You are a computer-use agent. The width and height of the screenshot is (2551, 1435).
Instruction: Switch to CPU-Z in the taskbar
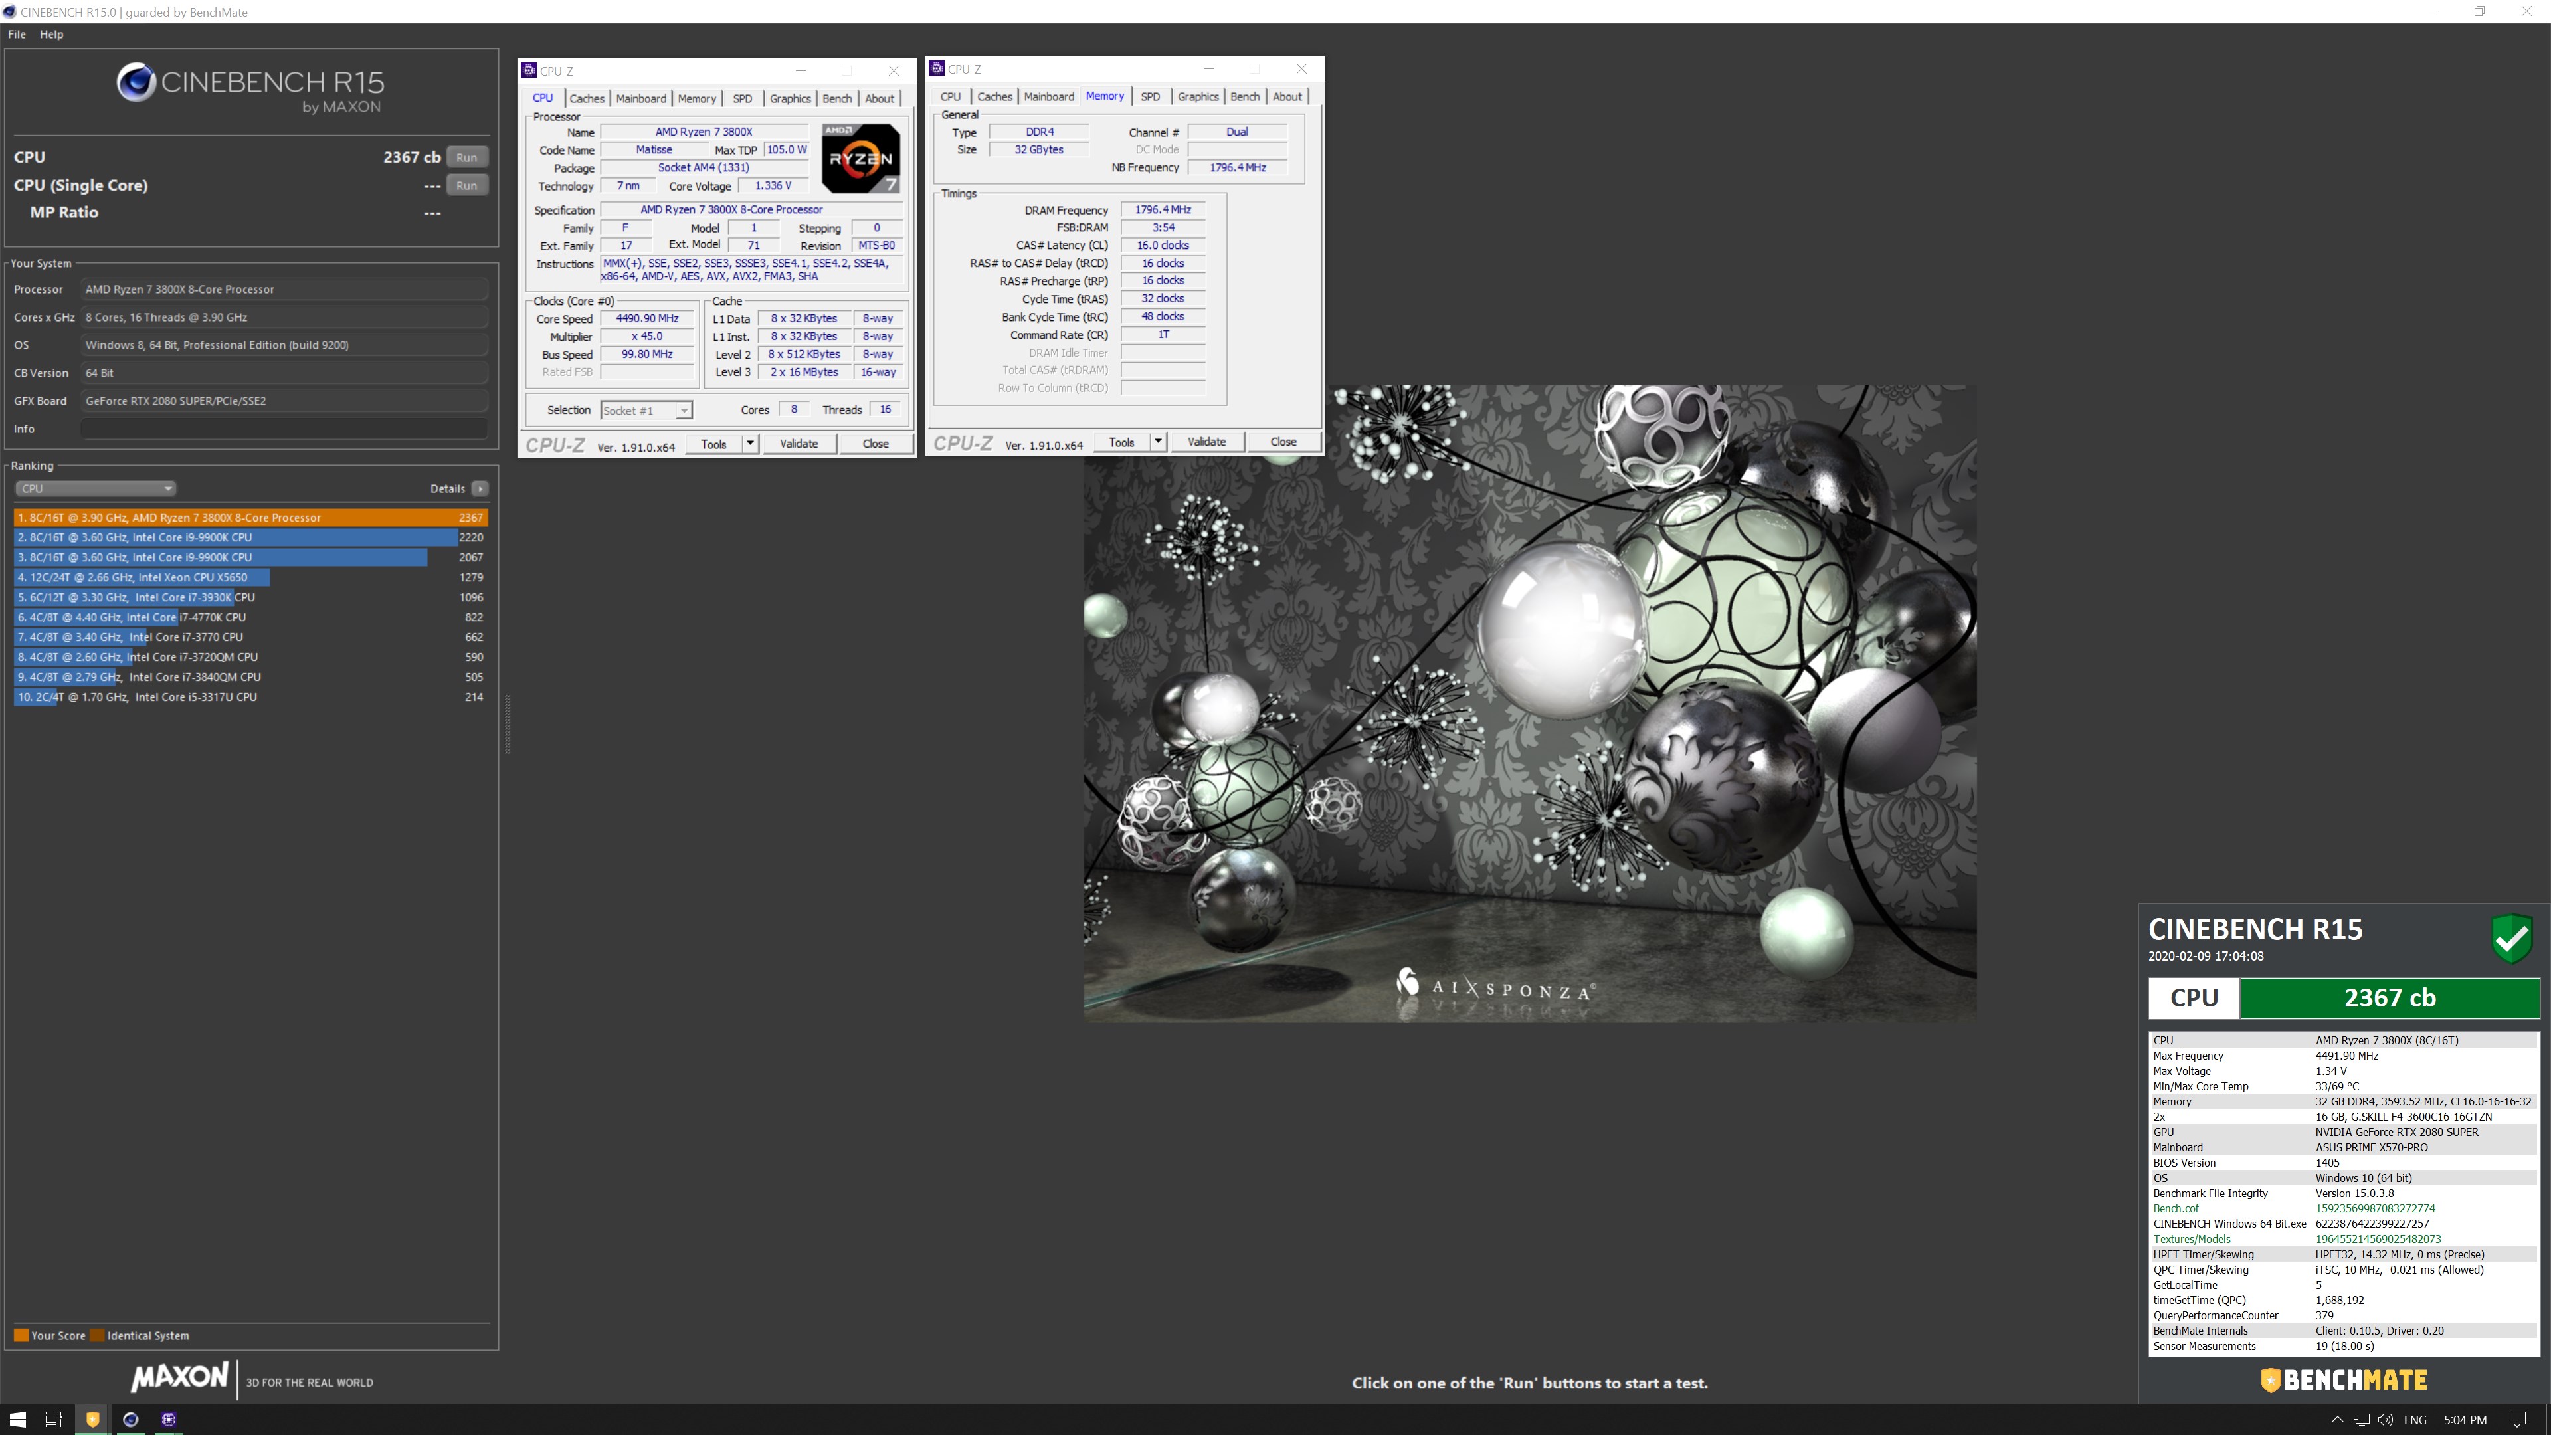point(168,1419)
